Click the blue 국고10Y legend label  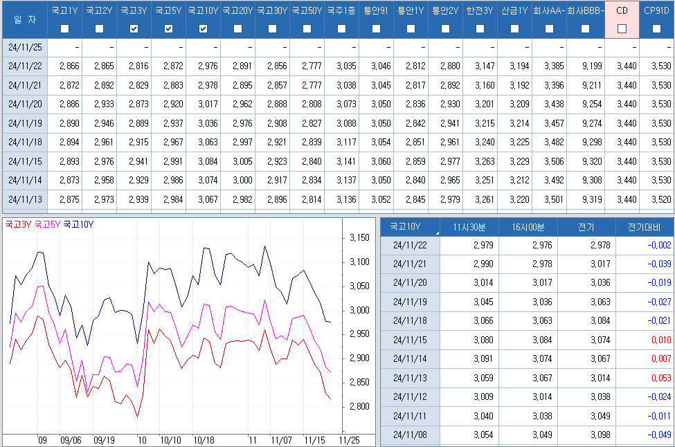pos(78,224)
